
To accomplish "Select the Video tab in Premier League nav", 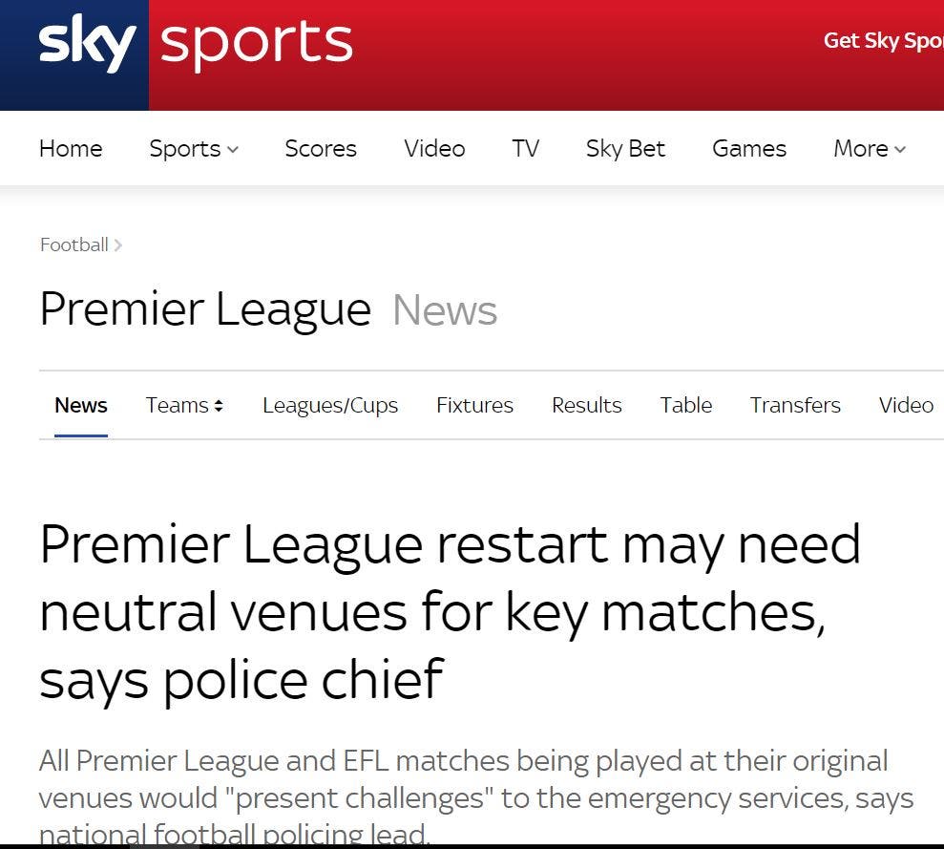I will point(906,406).
